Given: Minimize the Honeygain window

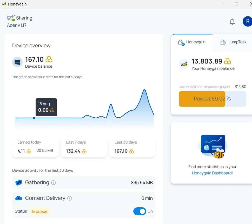Looking at the screenshot, I should click(x=221, y=4).
